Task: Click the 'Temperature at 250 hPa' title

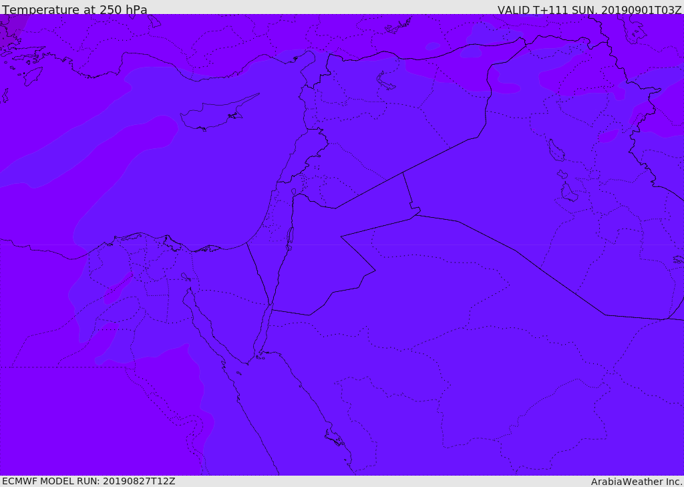Action: 75,9
